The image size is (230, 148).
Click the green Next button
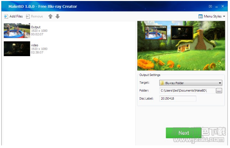coord(184,133)
